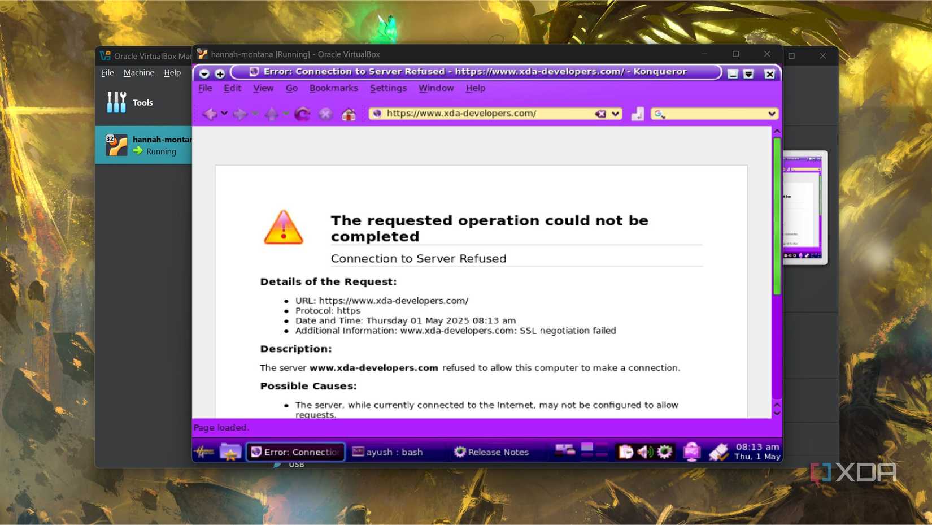Reload the page with the refresh icon
This screenshot has height=525, width=932.
tap(302, 114)
